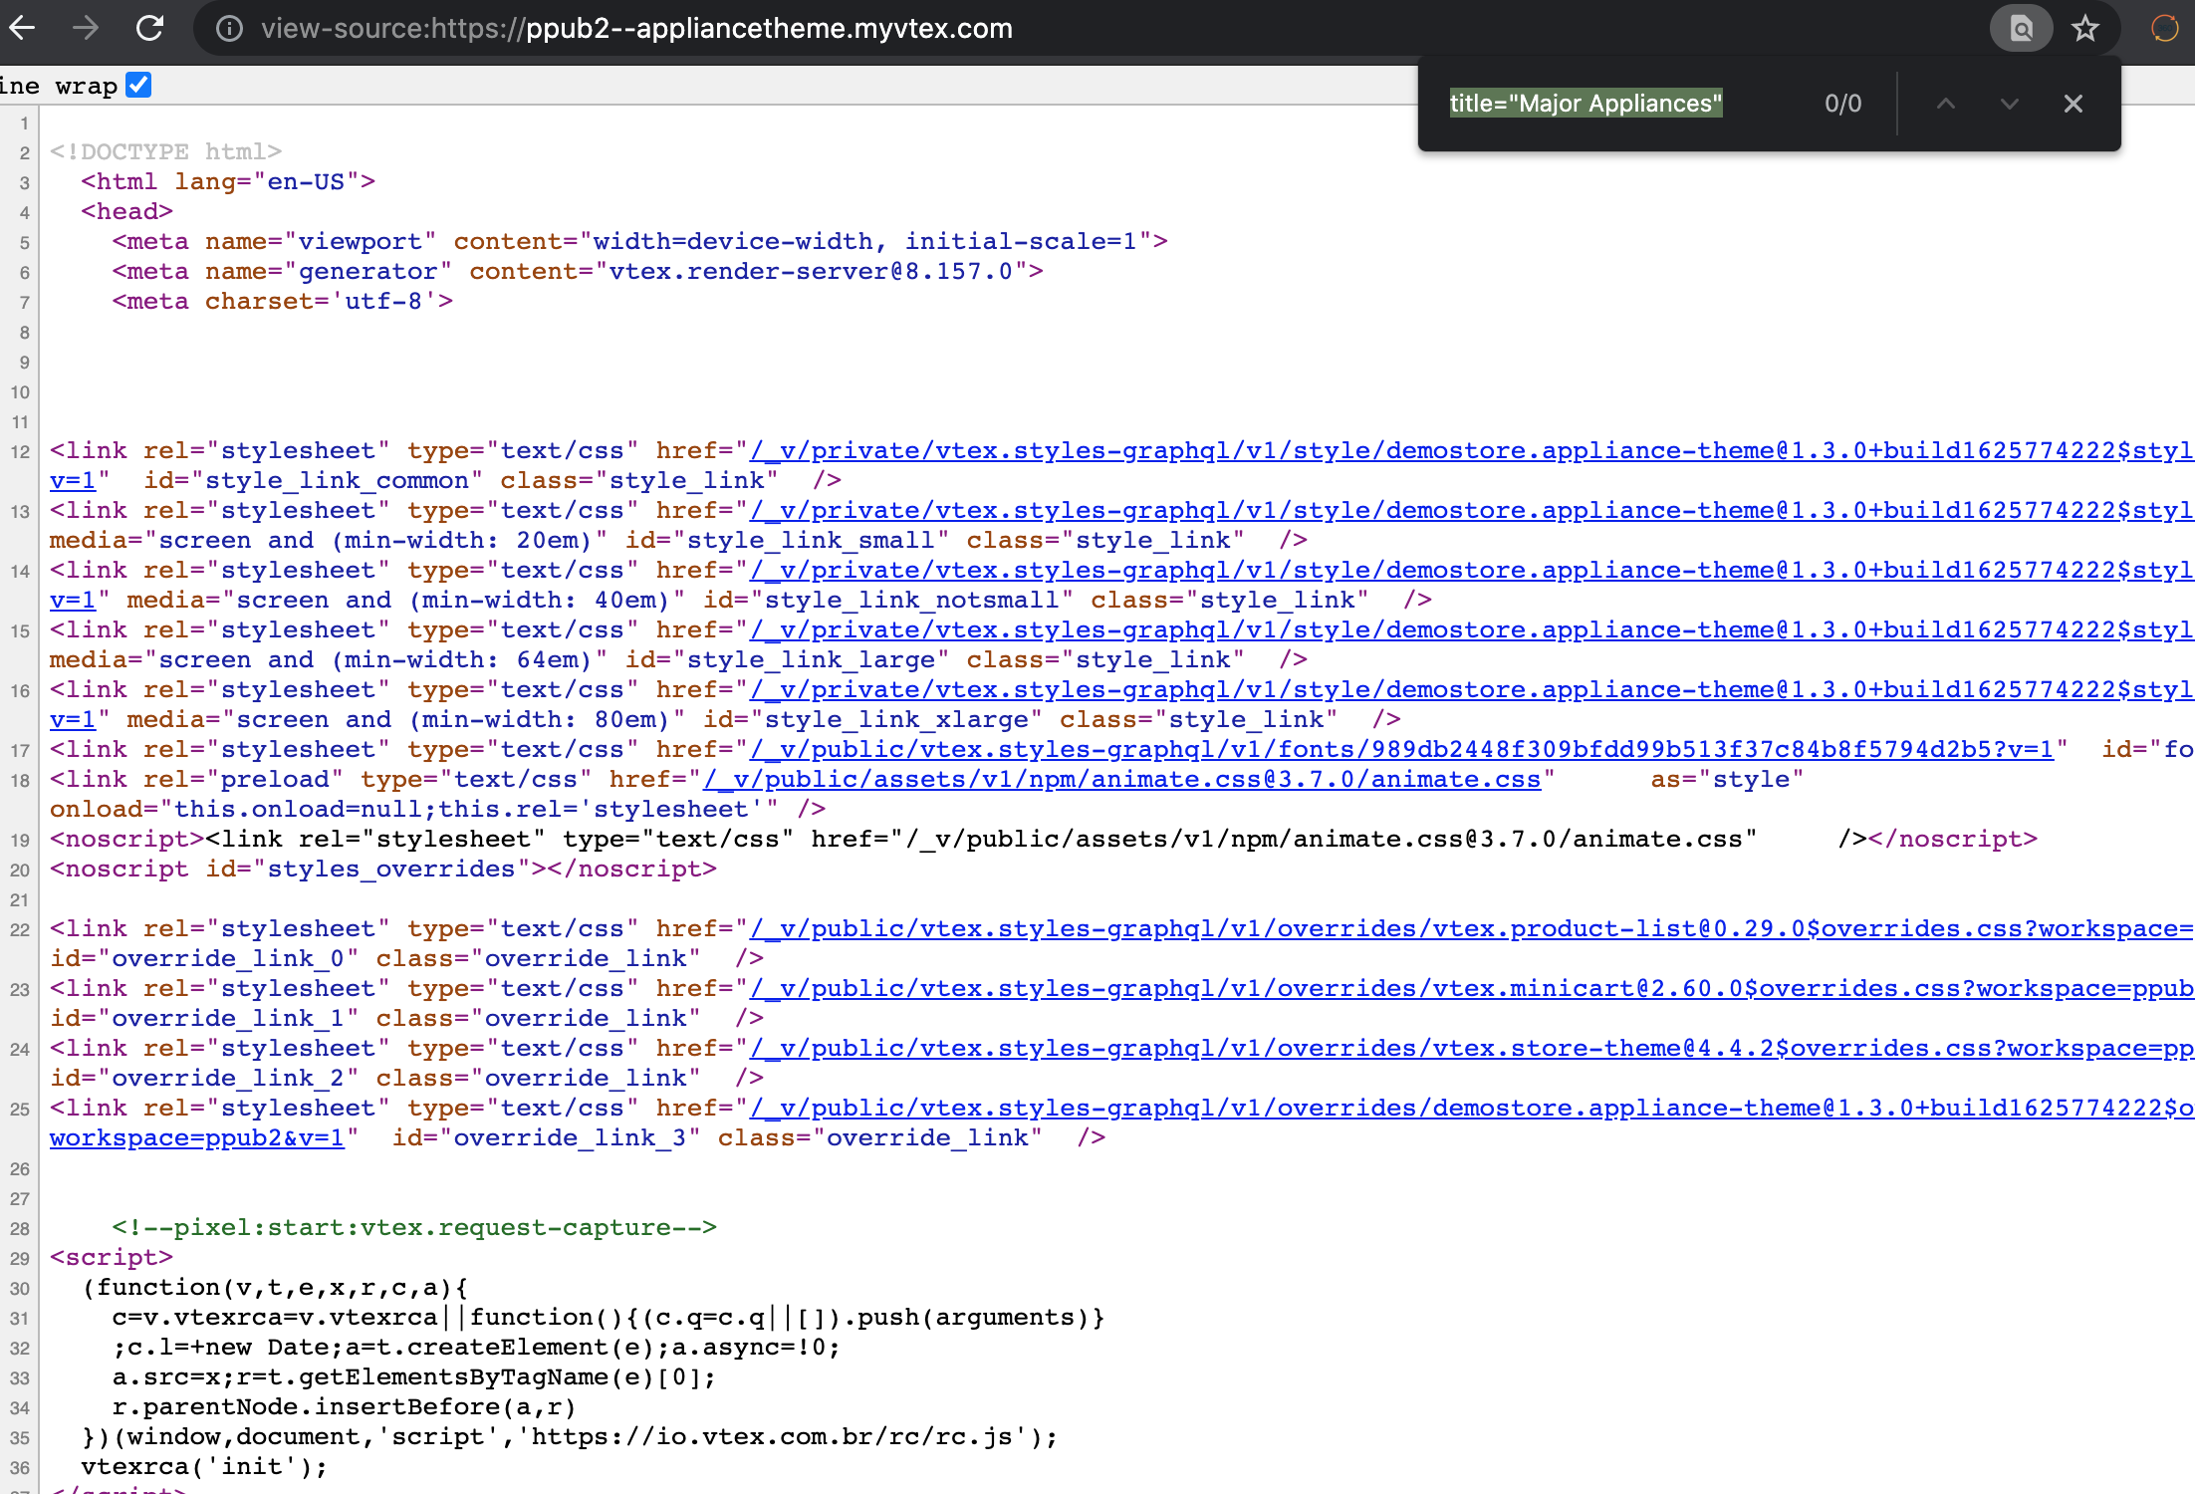Close the find bar

point(2073,104)
